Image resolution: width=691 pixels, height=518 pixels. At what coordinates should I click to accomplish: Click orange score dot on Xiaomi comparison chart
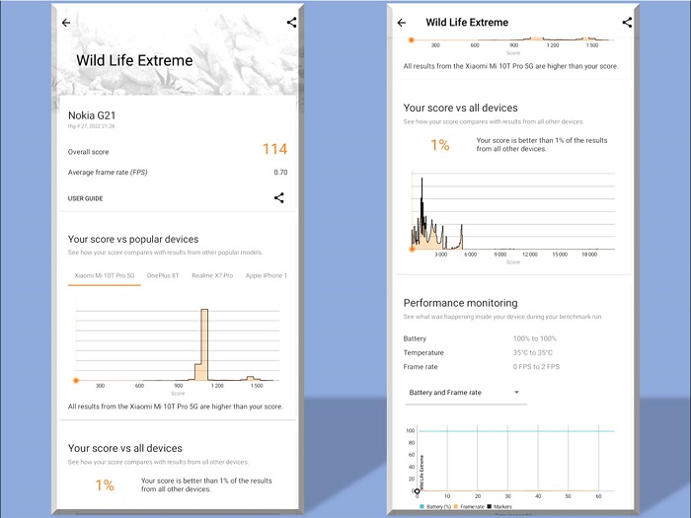point(76,380)
